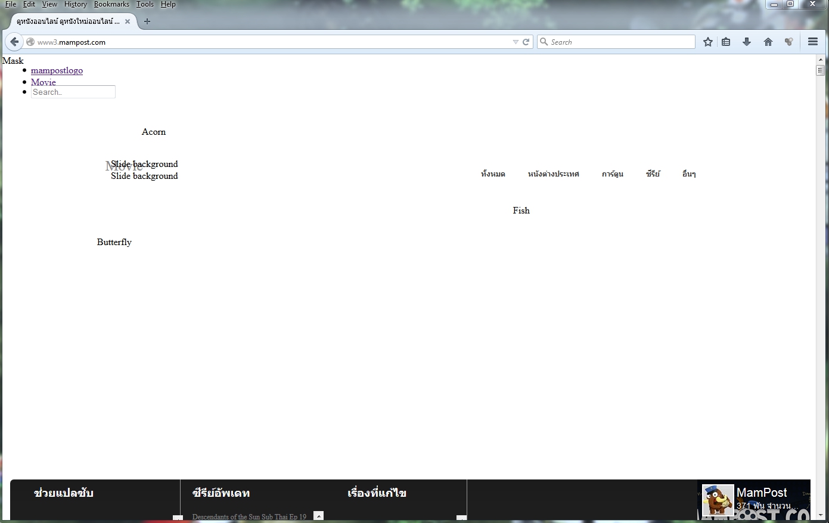
Task: Open Descendants of the Sun Sub Thai Ep 19
Action: click(x=249, y=516)
